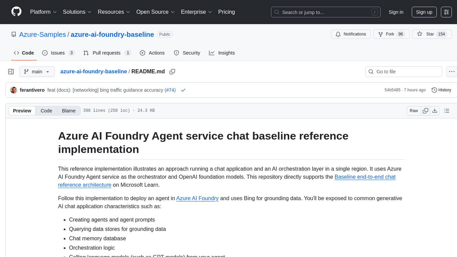Image resolution: width=457 pixels, height=257 pixels.
Task: Click the "Orchestration logic" bullet
Action: (92, 248)
